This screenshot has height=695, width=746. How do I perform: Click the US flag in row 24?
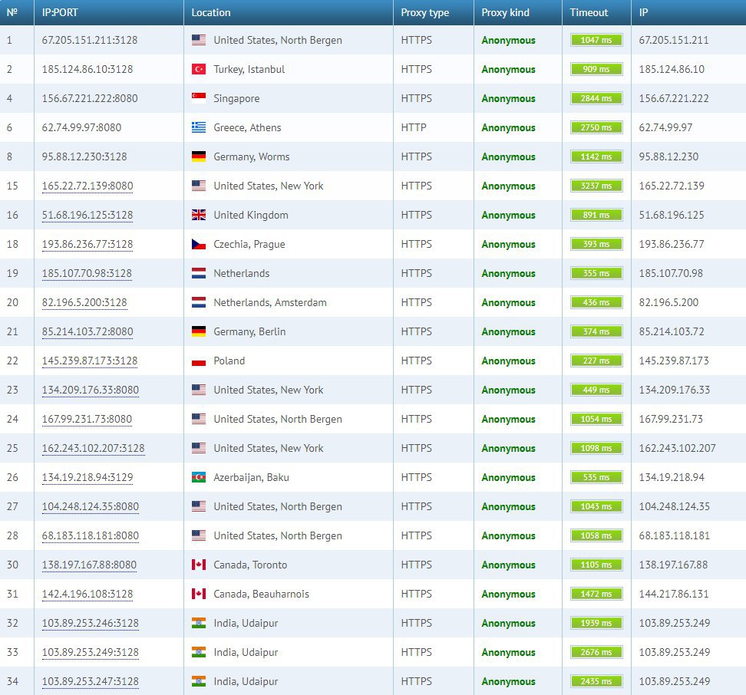[198, 419]
